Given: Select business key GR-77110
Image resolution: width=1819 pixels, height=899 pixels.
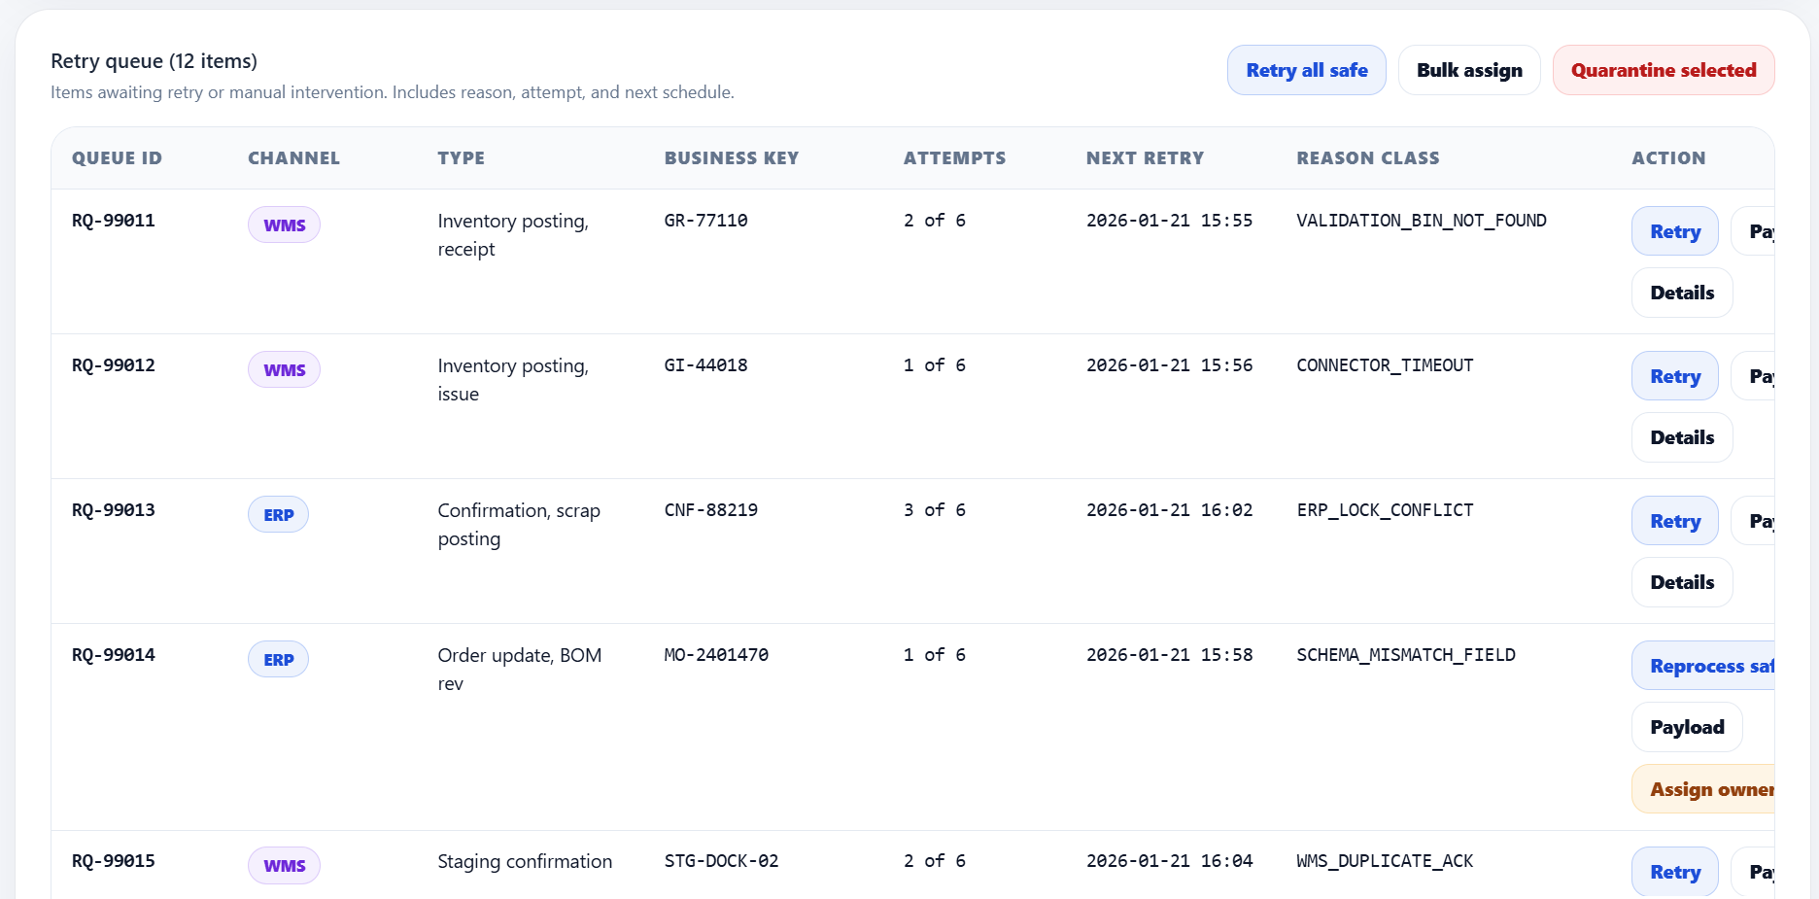Looking at the screenshot, I should coord(705,221).
